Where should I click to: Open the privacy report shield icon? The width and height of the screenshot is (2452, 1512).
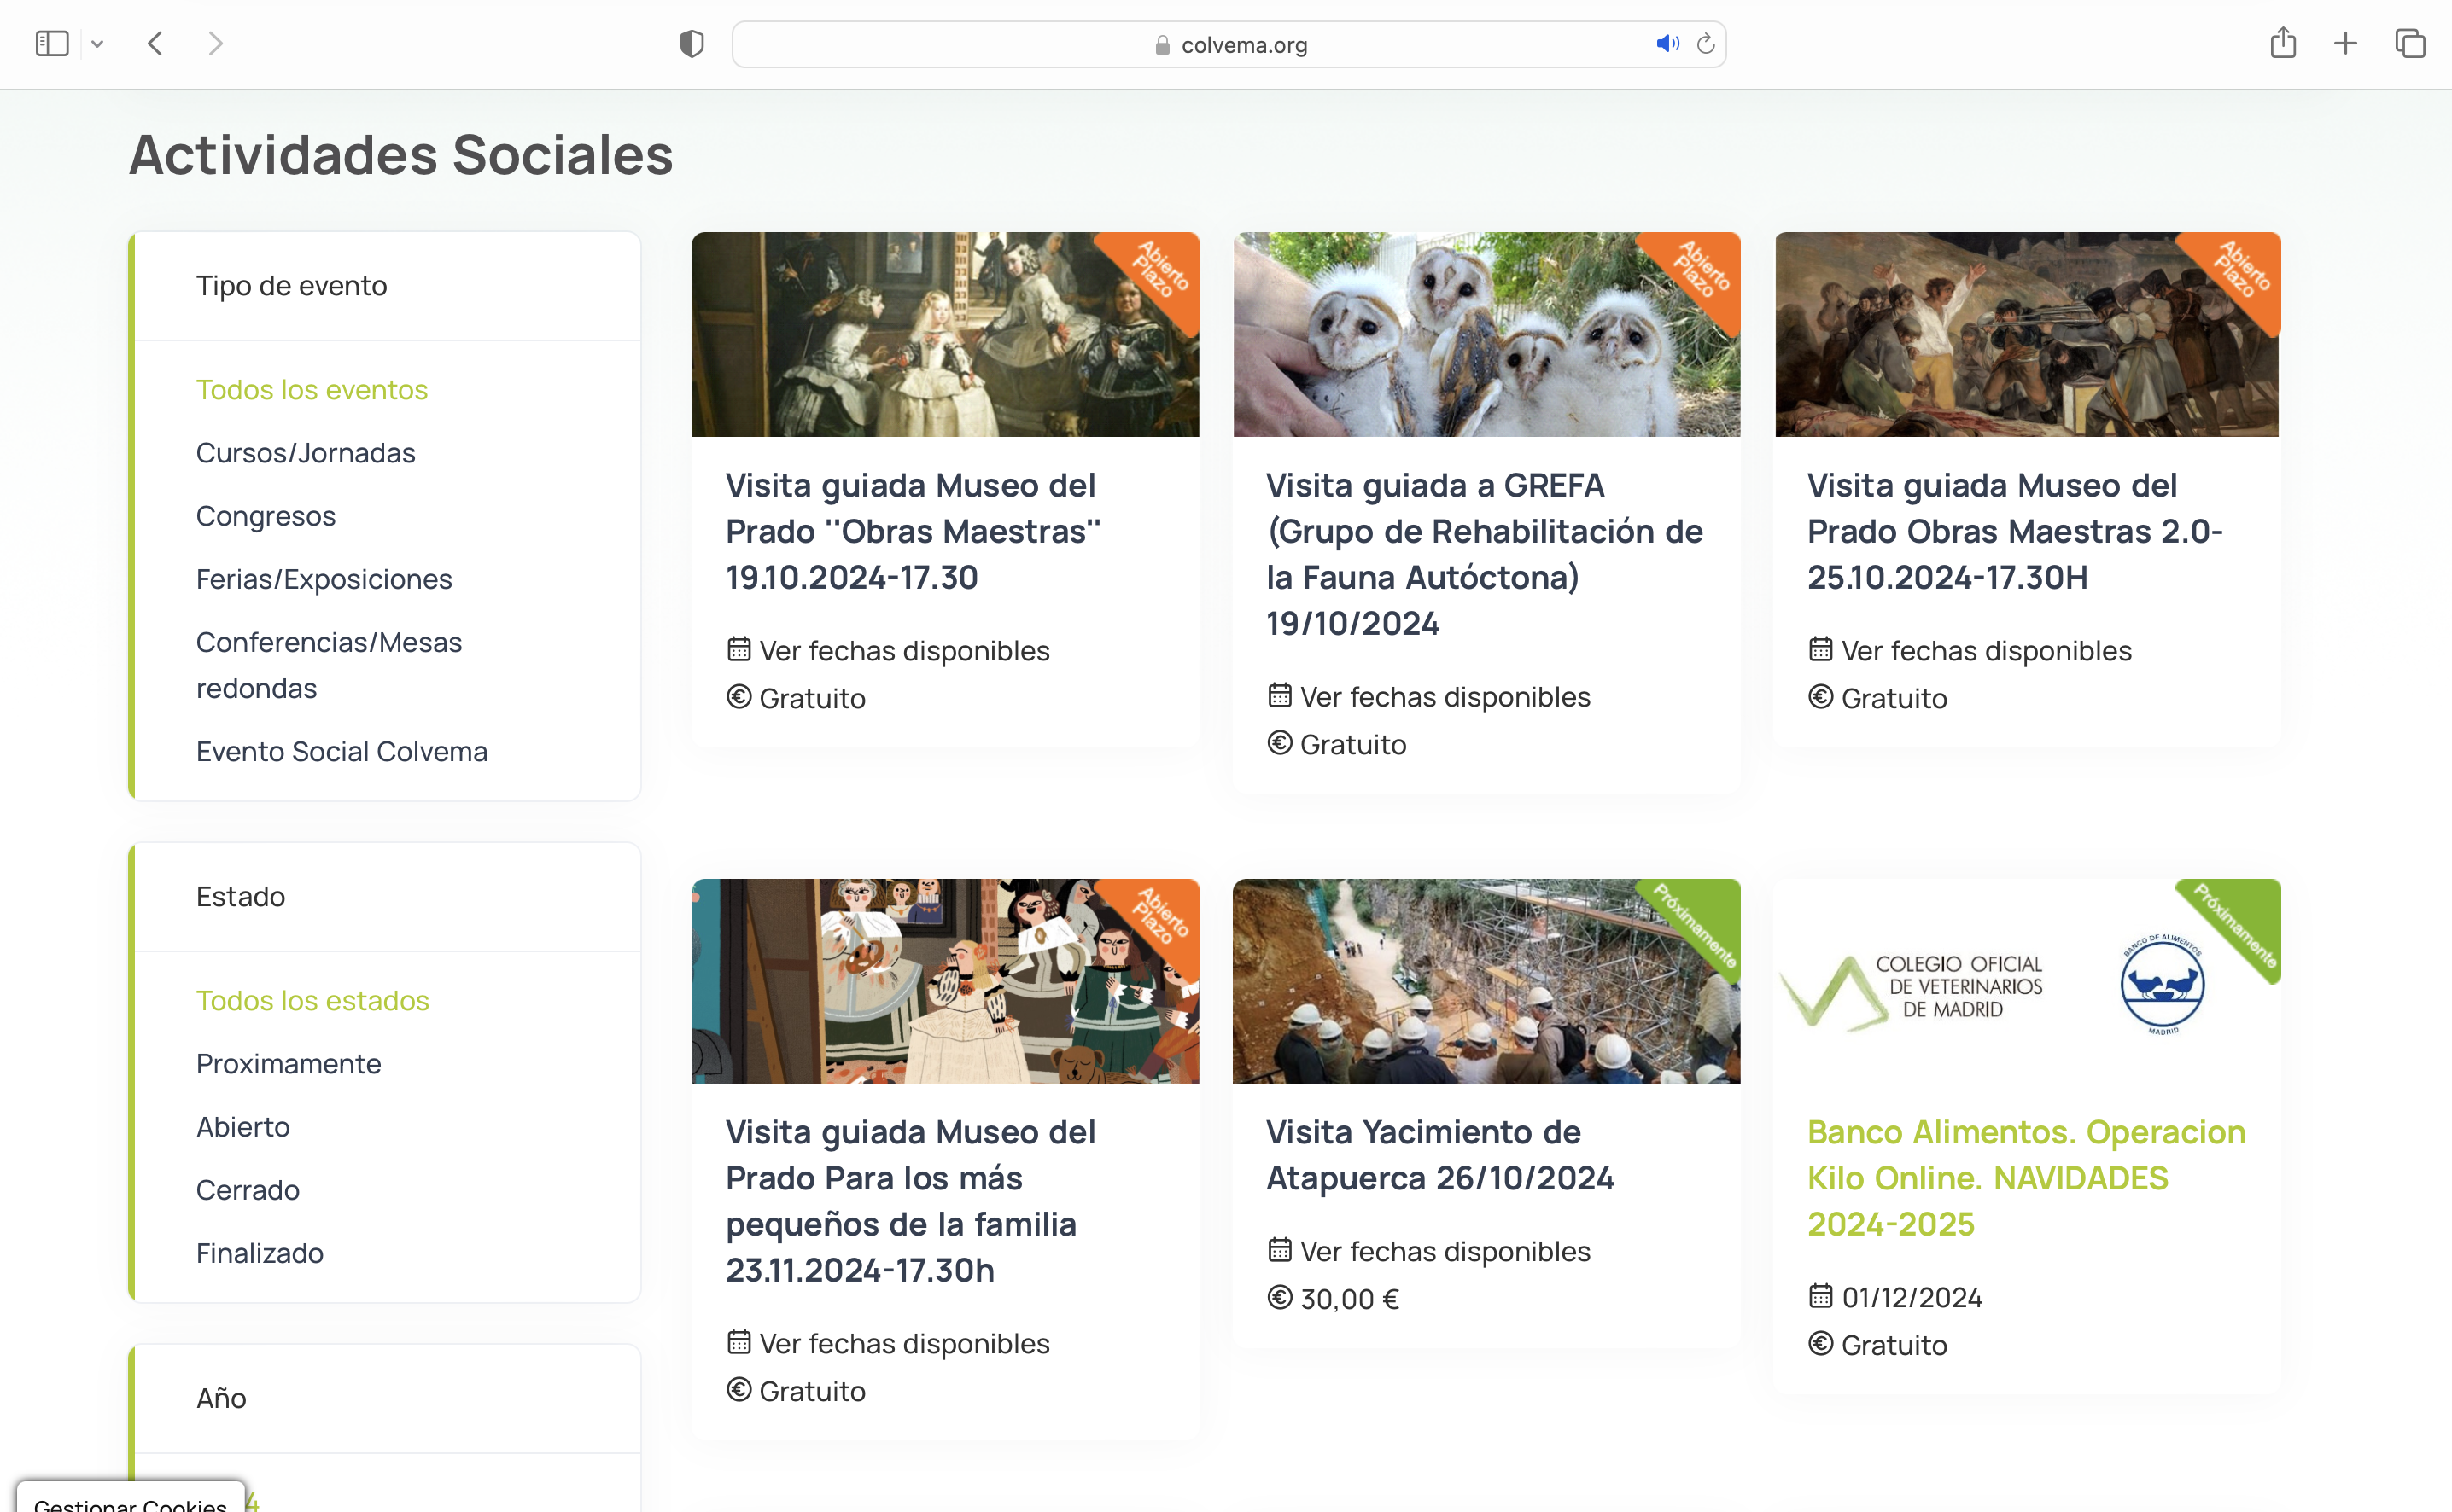coord(692,44)
